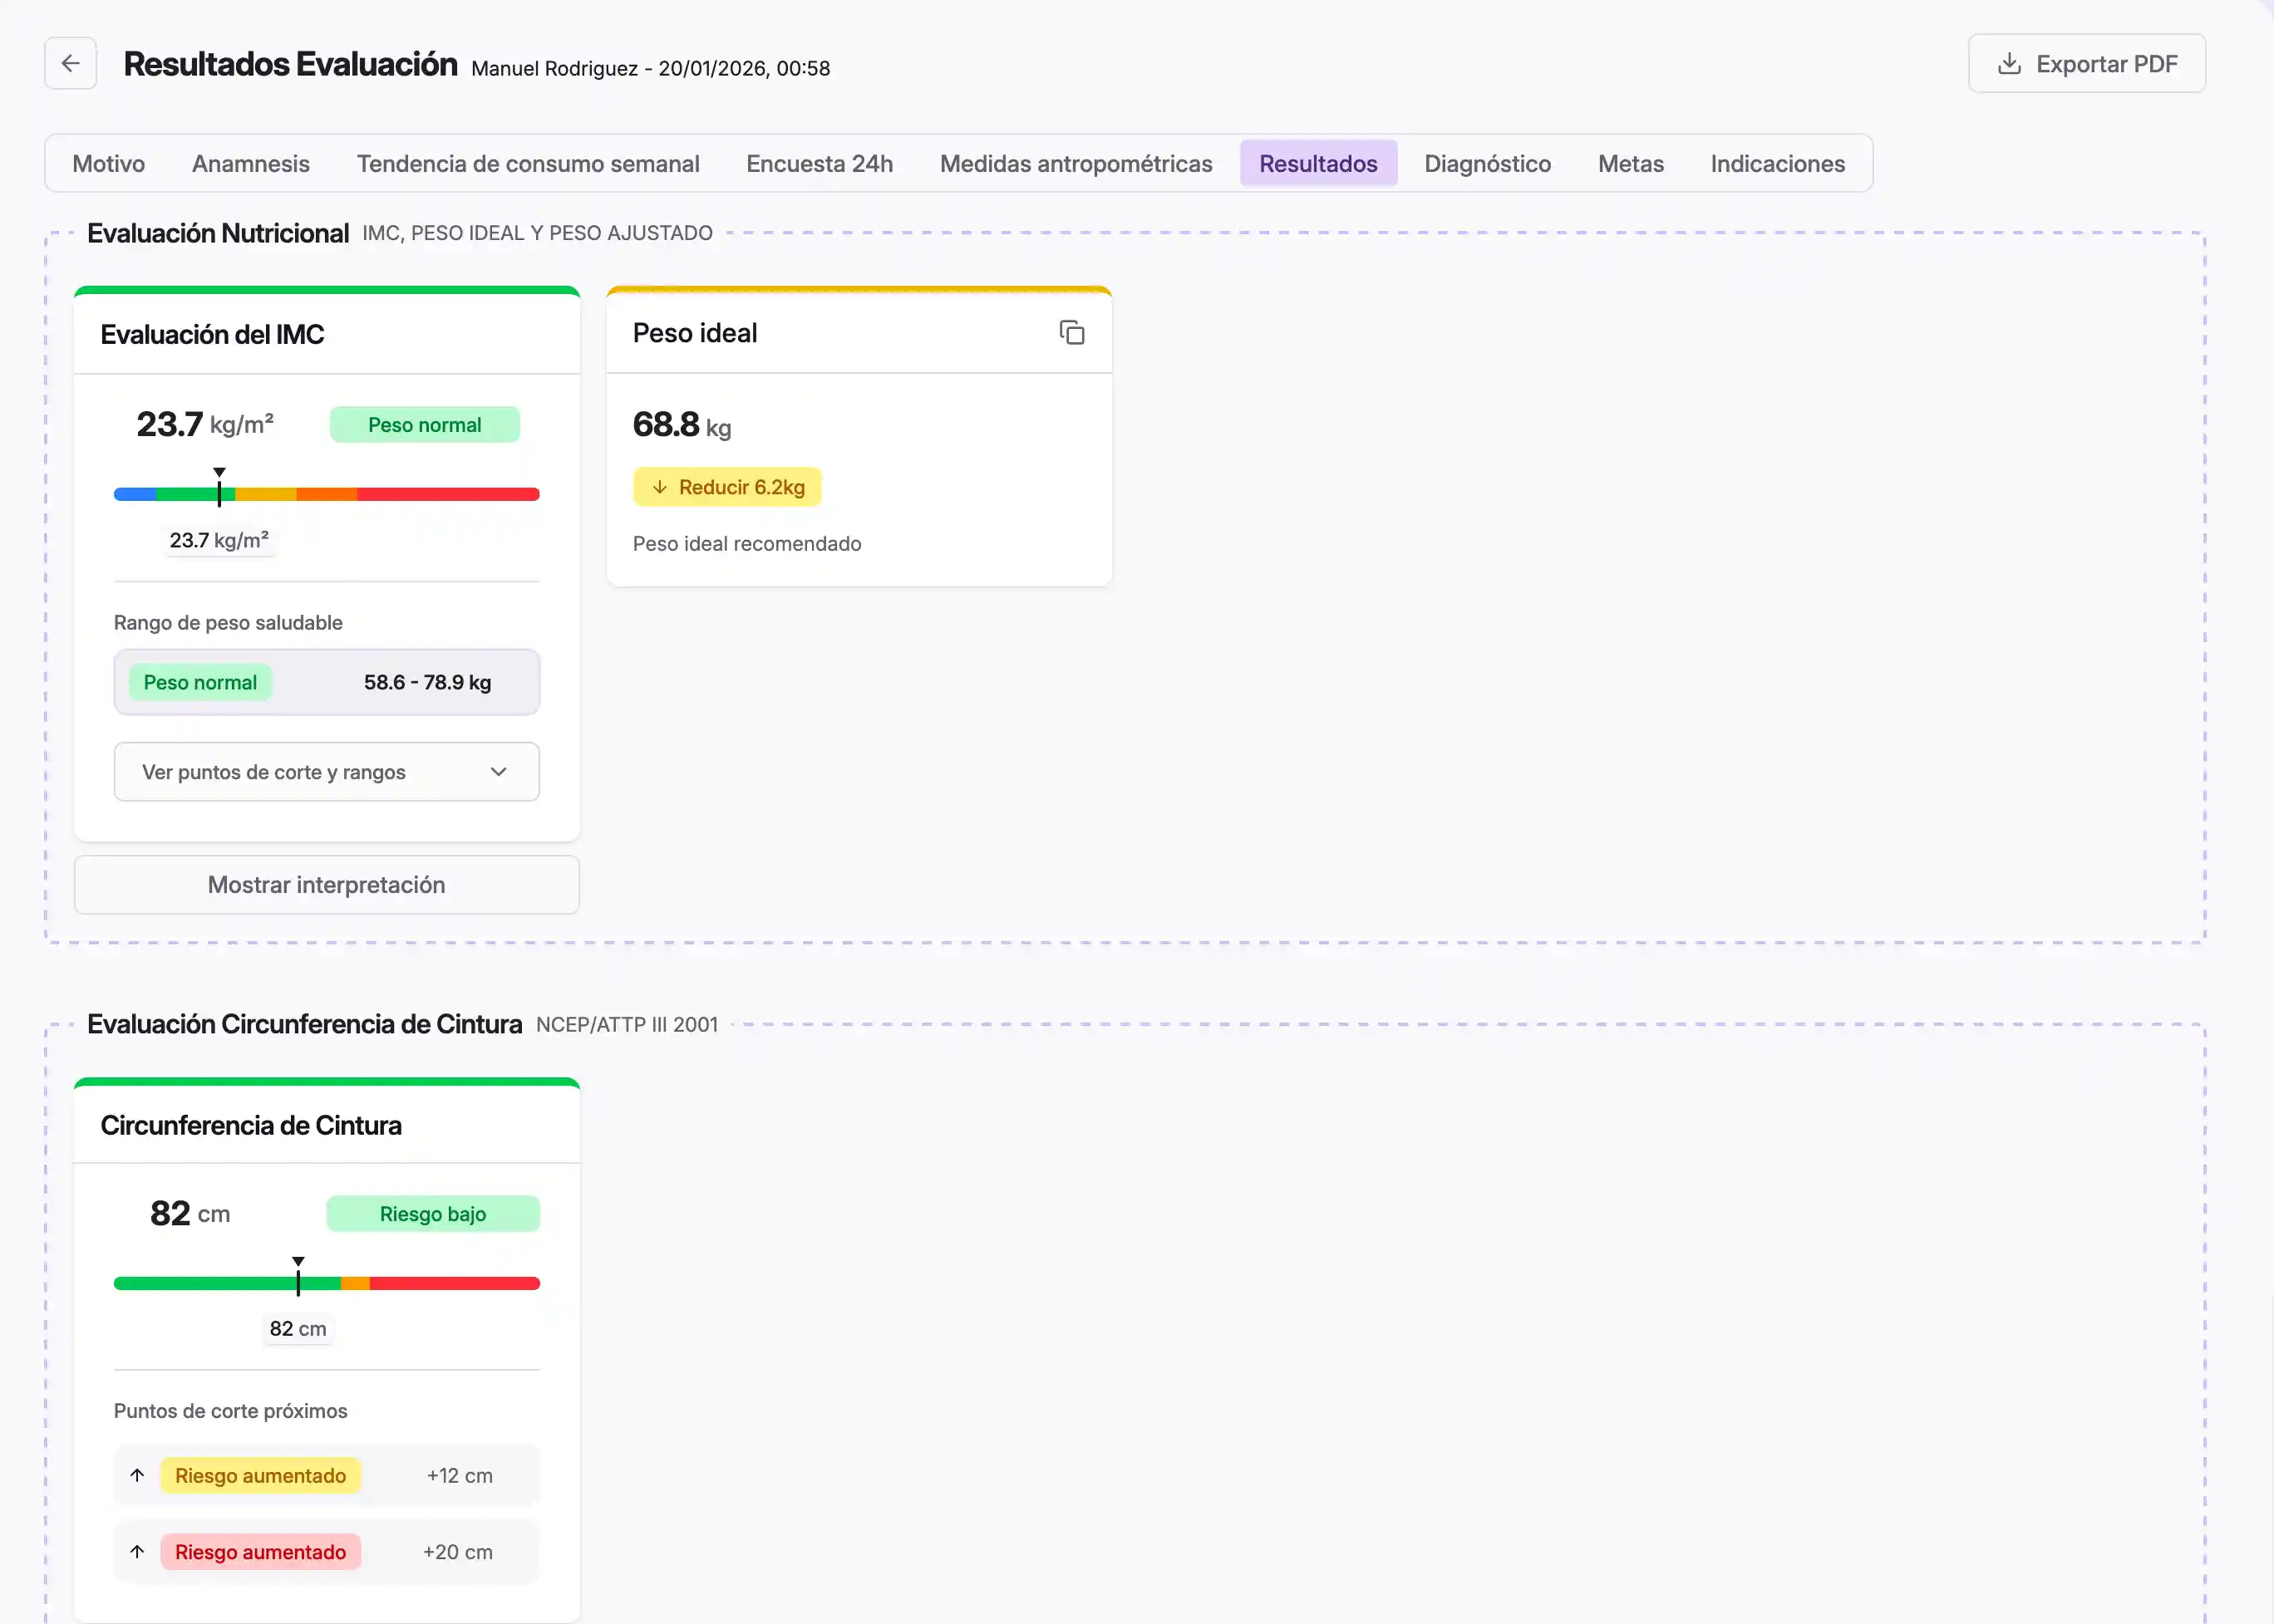Open the Encuesta 24h tab
Viewport: 2274px width, 1624px height.
(x=819, y=163)
